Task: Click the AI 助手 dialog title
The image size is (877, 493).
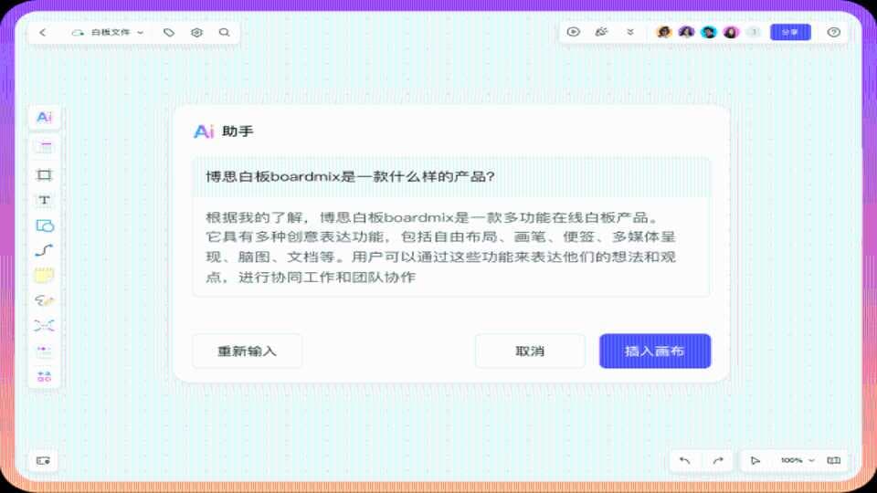Action: pyautogui.click(x=224, y=131)
